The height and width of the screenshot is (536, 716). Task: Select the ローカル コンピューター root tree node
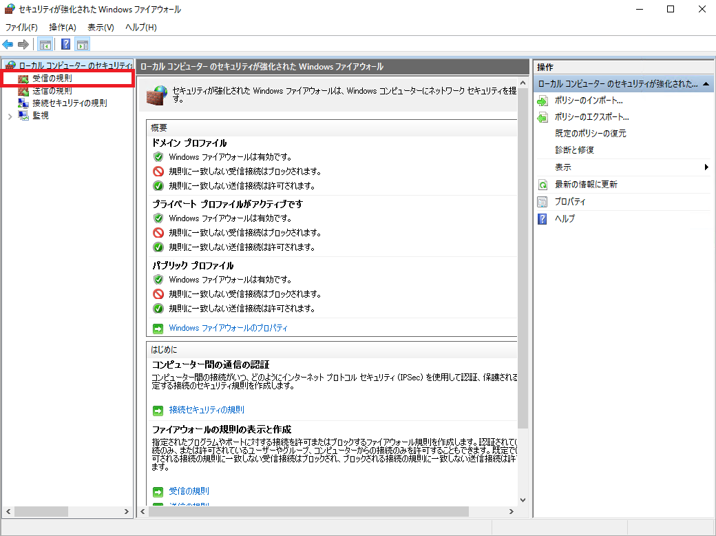tap(75, 66)
